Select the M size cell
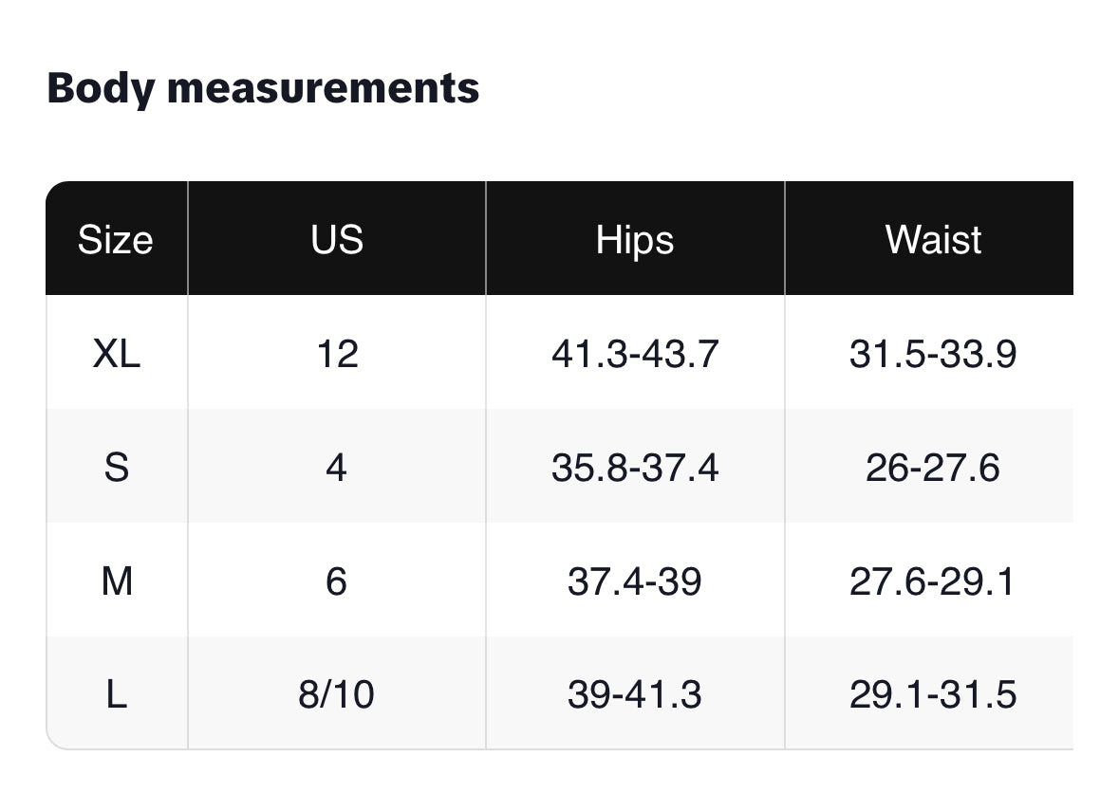The width and height of the screenshot is (1119, 793). [x=116, y=581]
